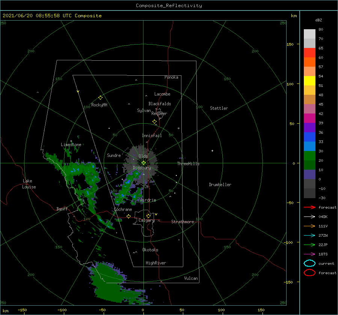Click the cyan current ellipse in legend
The height and width of the screenshot is (315, 338).
[309, 263]
